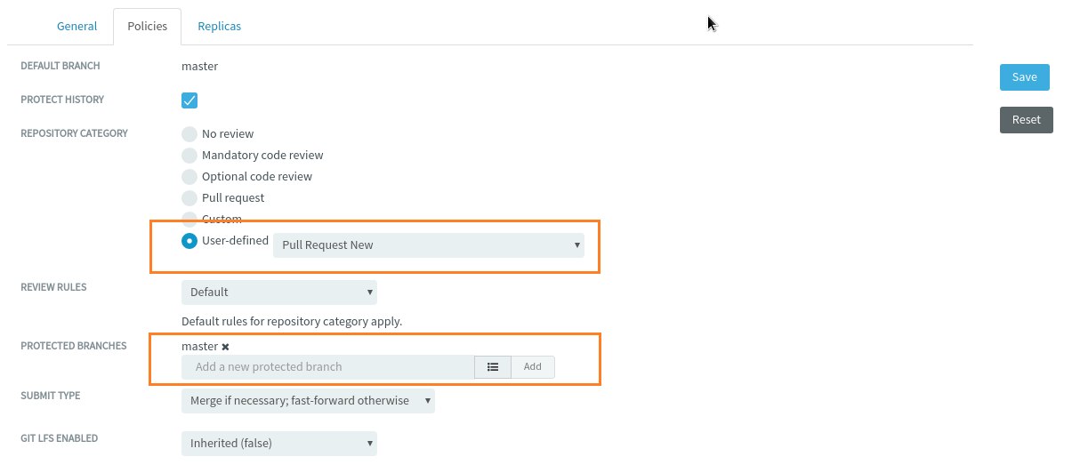Screen dimensions: 1072x465
Task: Open the protected branch list icon
Action: pyautogui.click(x=493, y=366)
